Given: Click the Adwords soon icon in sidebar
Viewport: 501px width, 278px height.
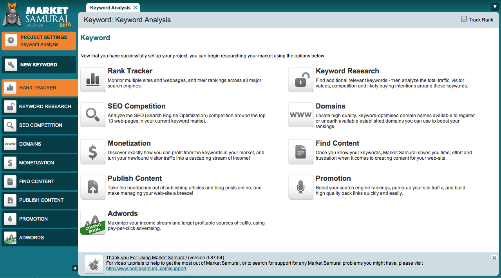Looking at the screenshot, I should (x=10, y=238).
